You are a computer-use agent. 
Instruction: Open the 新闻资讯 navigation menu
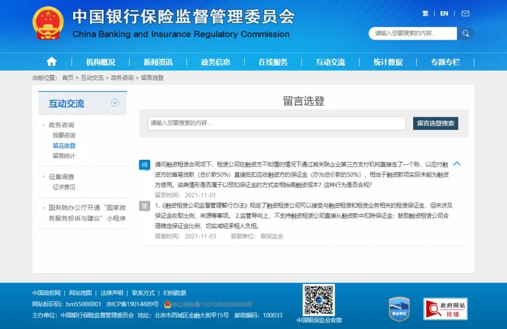(x=159, y=61)
